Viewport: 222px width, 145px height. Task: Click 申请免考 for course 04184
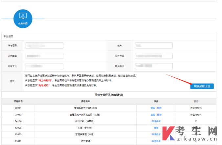[x=156, y=121]
